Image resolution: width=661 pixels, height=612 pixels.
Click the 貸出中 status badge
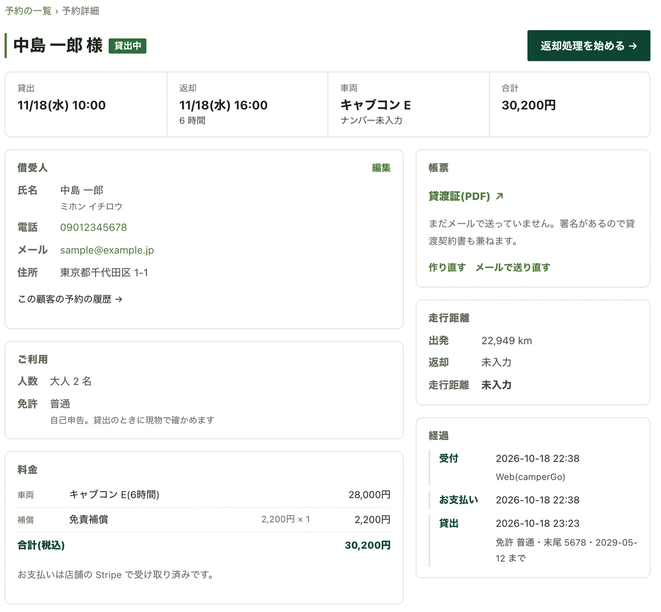pos(127,45)
